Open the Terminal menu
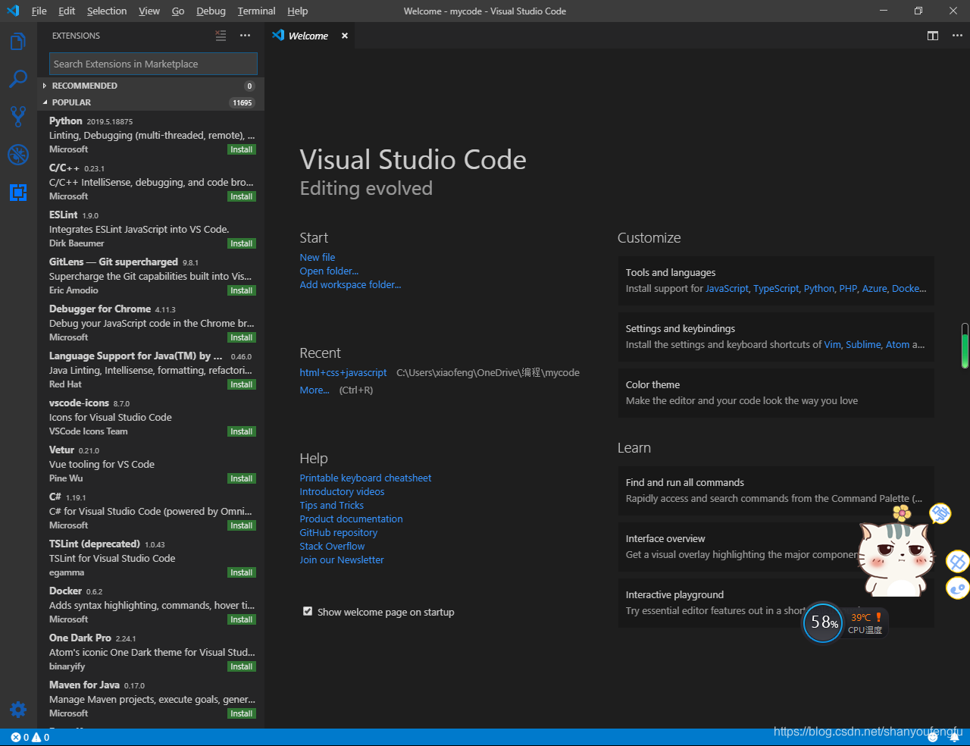Screen dimensions: 970x746 click(256, 11)
